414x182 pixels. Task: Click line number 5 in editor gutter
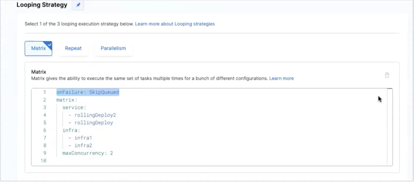tap(45, 122)
